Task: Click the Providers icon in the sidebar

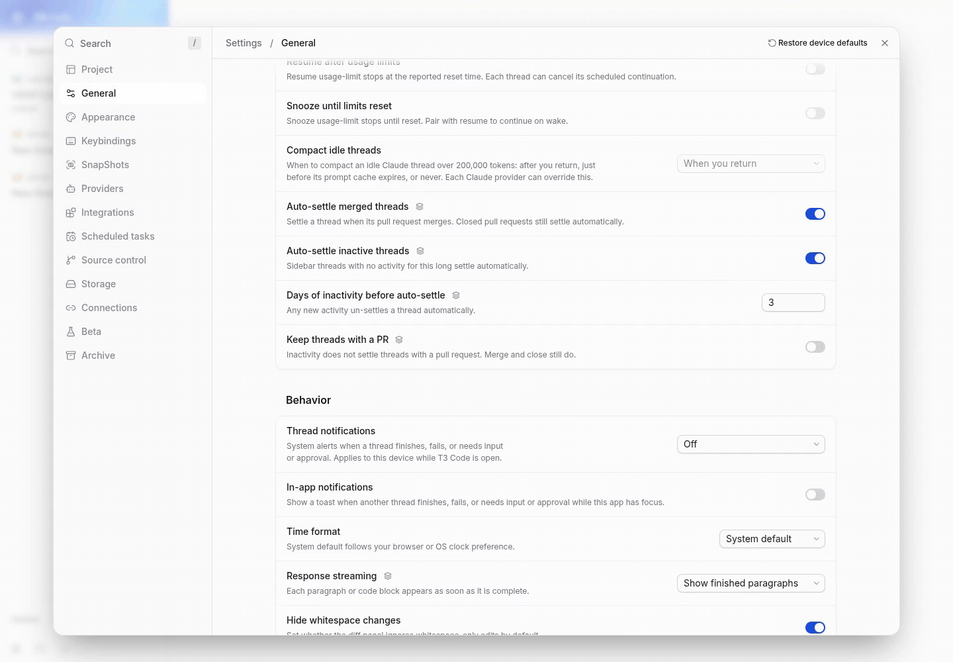Action: click(71, 189)
